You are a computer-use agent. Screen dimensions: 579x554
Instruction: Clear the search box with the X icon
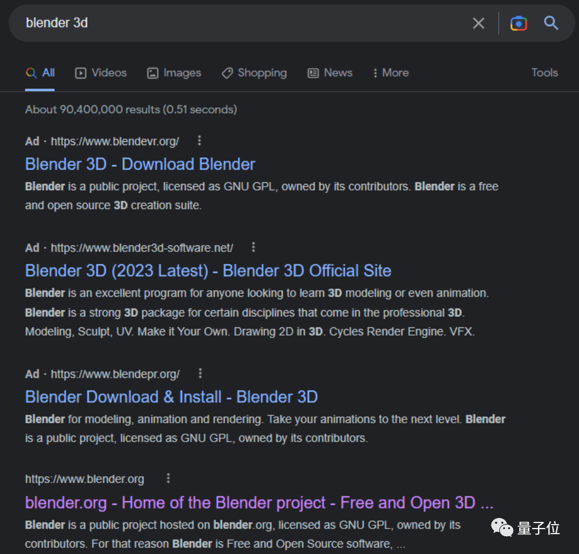click(x=478, y=23)
